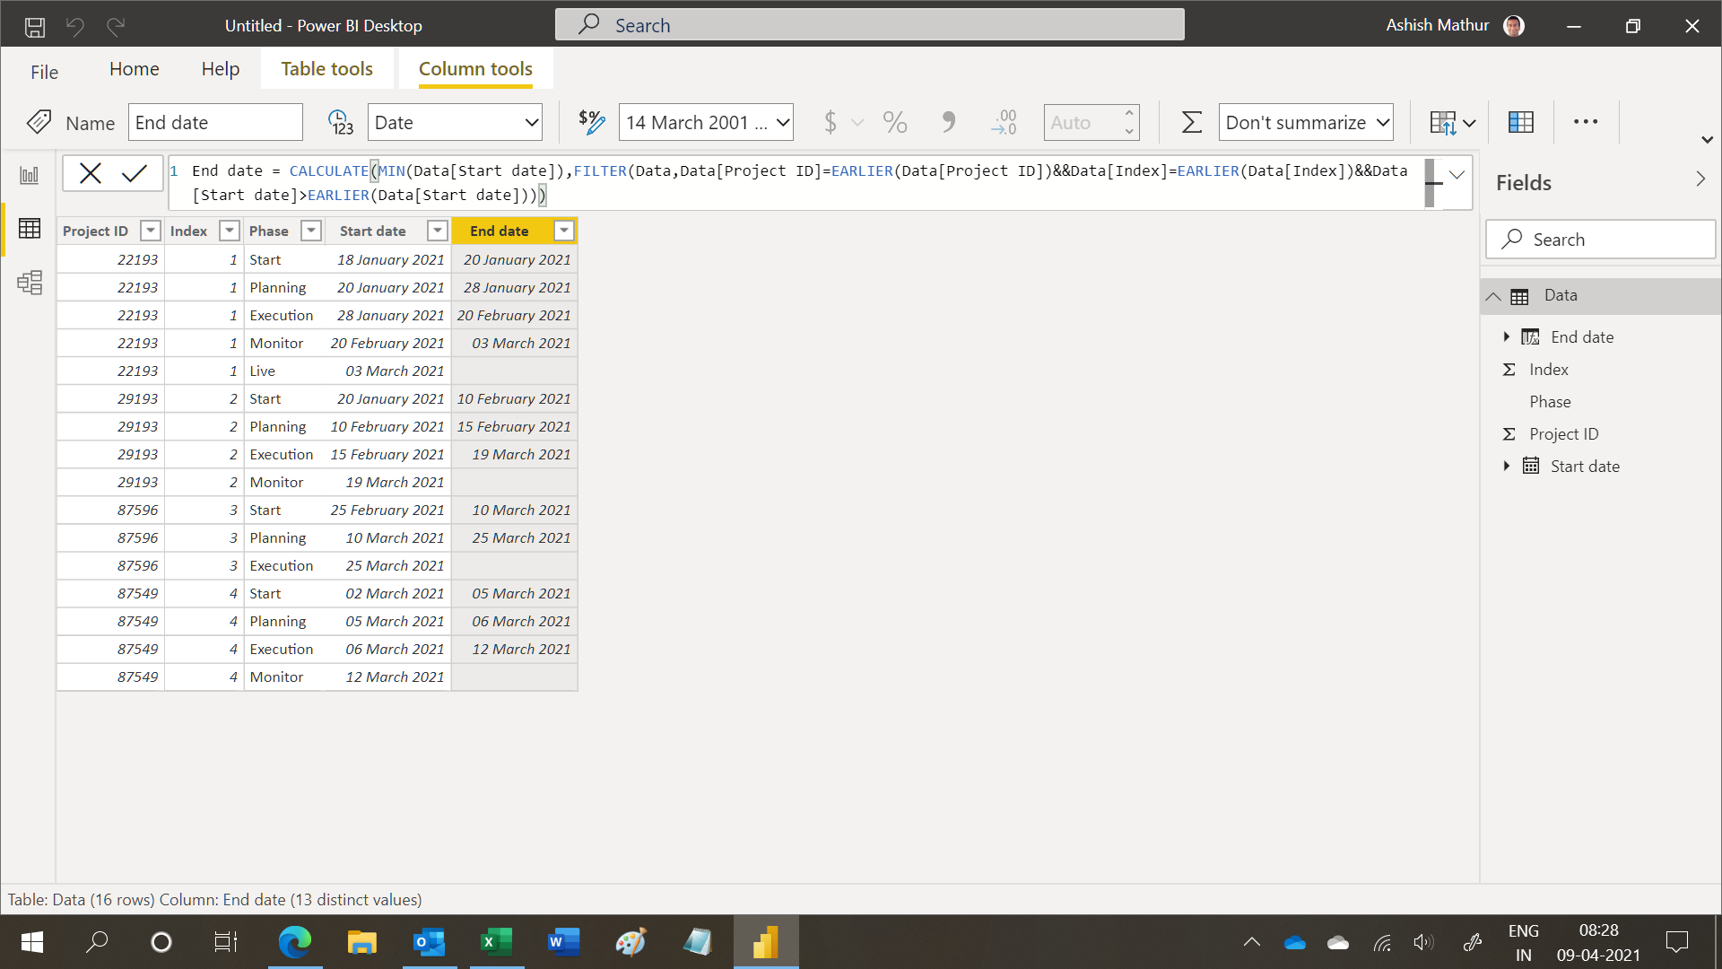Click the Undo arrow icon
This screenshot has width=1722, height=969.
pos(75,26)
